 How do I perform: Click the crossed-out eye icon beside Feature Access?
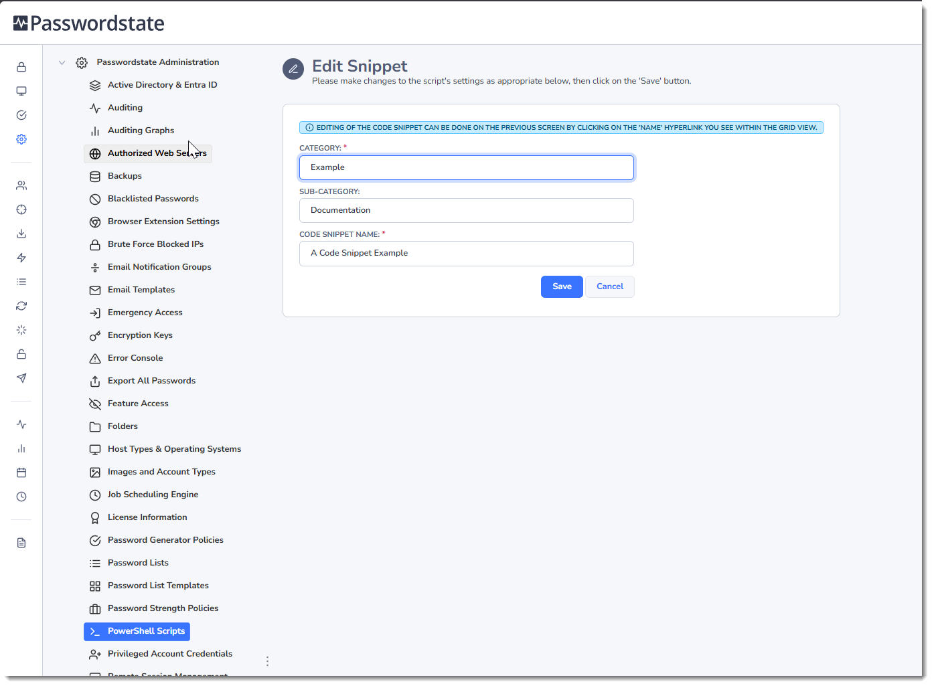95,404
